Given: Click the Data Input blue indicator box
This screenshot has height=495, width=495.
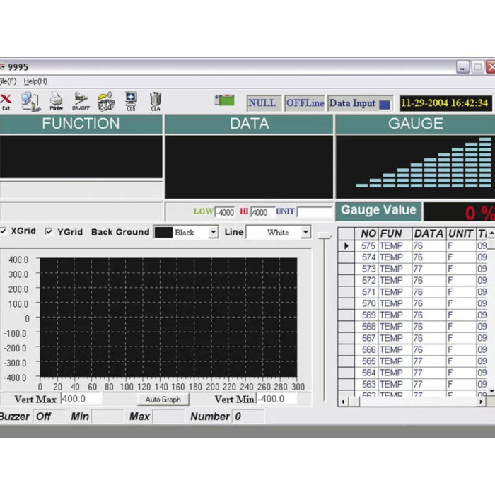Looking at the screenshot, I should [385, 104].
